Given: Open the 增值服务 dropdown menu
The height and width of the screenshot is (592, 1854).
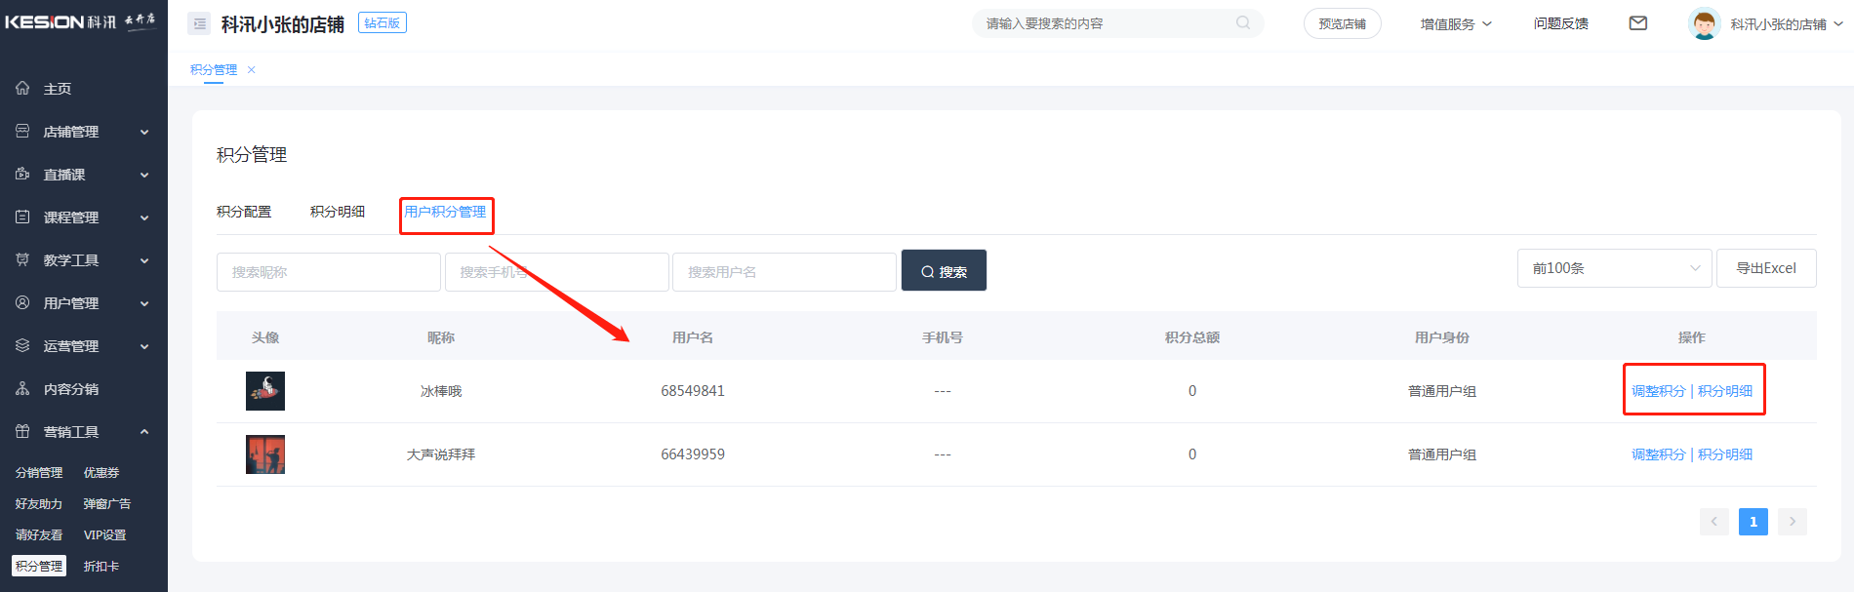Looking at the screenshot, I should (x=1455, y=24).
